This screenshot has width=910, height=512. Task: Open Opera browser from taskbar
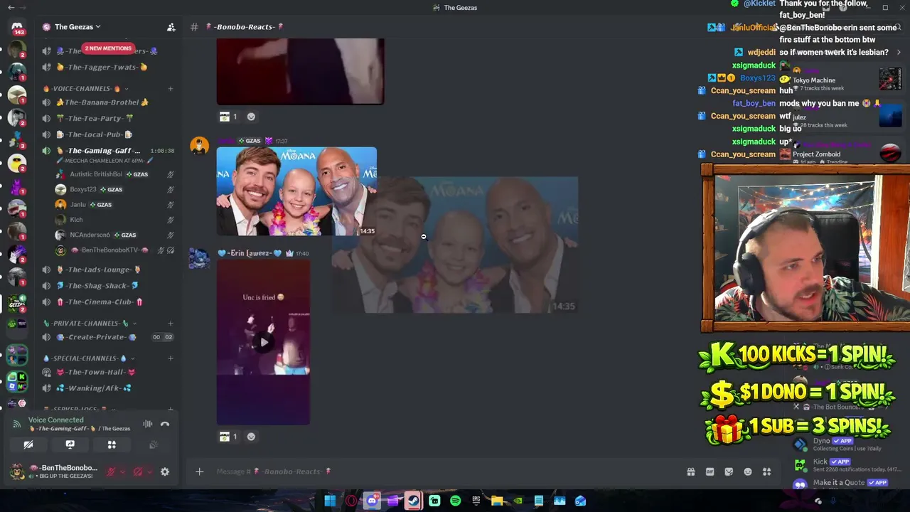(x=351, y=501)
